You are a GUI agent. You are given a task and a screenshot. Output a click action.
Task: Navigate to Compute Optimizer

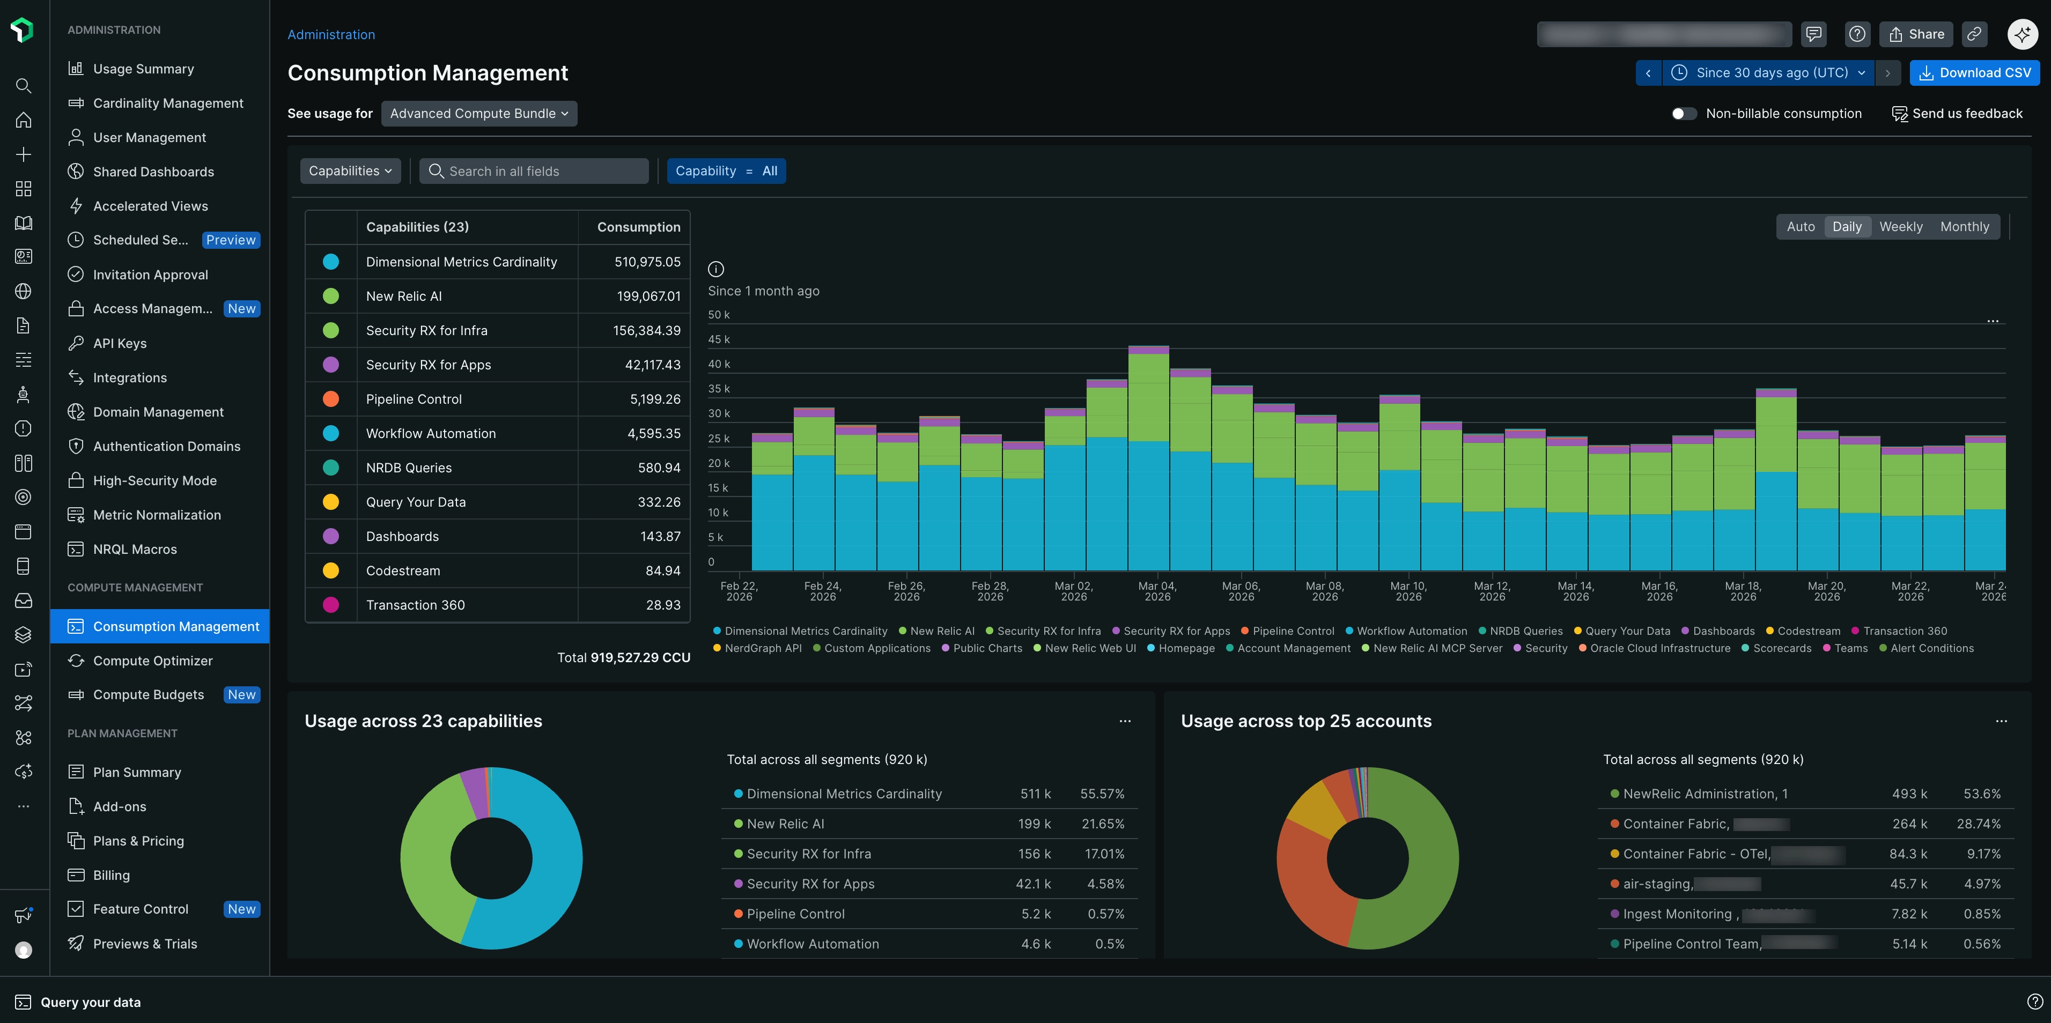point(153,660)
